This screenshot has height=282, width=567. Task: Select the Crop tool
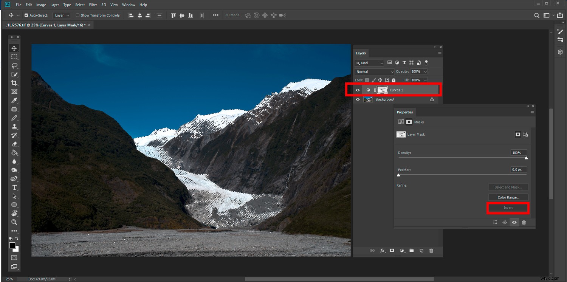tap(14, 83)
